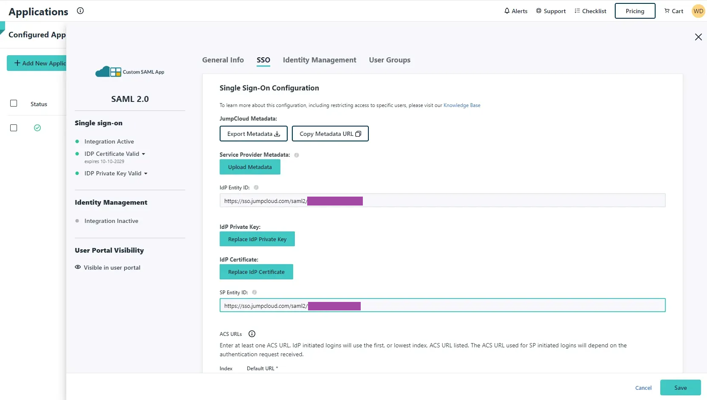The width and height of the screenshot is (707, 400).
Task: Click Integration Active status text
Action: coord(109,141)
